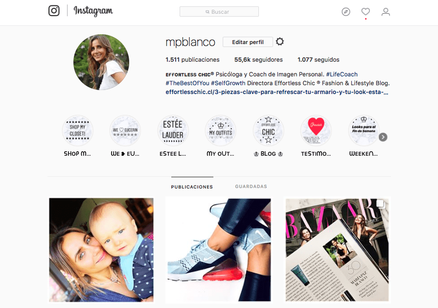Screen dimensions: 438x308
Task: Open the Bazaar magazine post thumbnail
Action: [337, 250]
